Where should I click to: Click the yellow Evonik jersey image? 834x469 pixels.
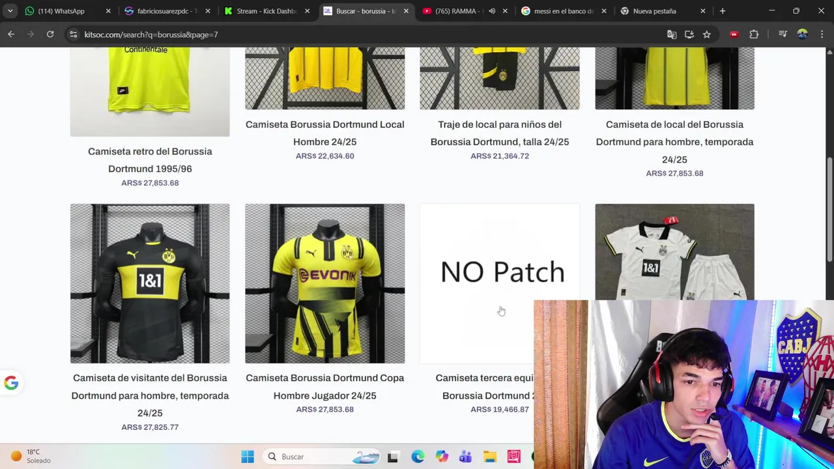coord(324,283)
